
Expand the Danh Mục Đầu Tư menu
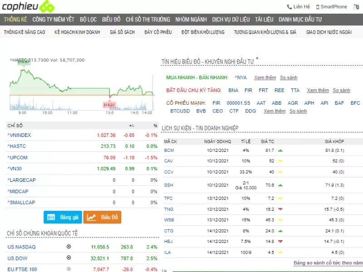pos(300,19)
